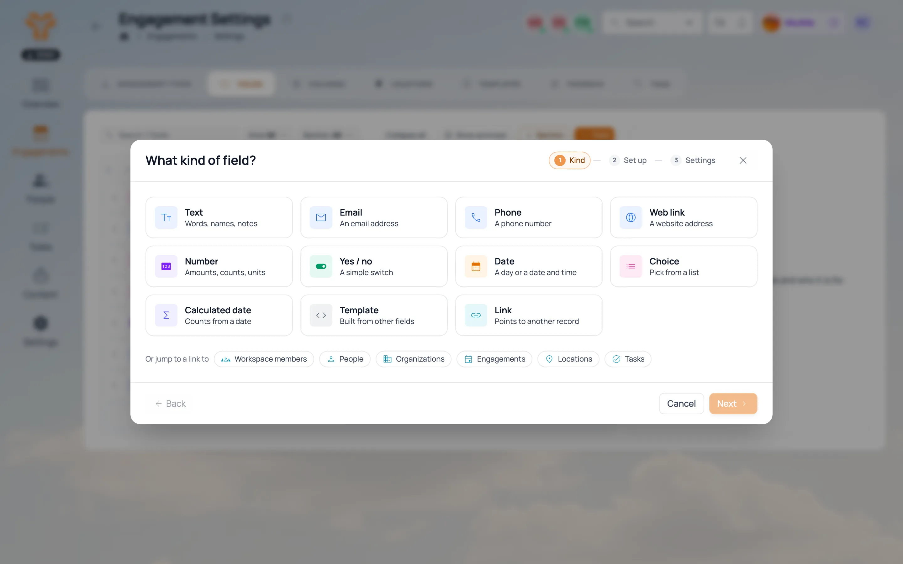Jump to an Organizations link
Screen dimensions: 903x564
[x=414, y=359]
